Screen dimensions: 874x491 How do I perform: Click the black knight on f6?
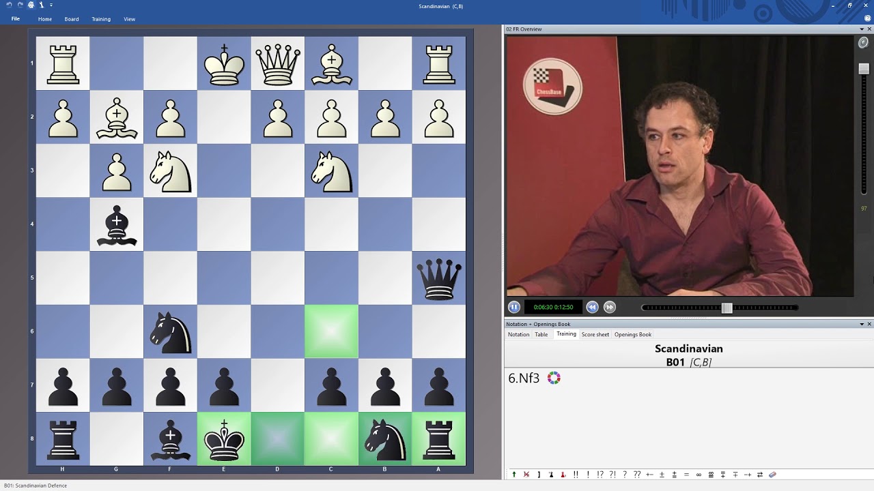pos(170,331)
